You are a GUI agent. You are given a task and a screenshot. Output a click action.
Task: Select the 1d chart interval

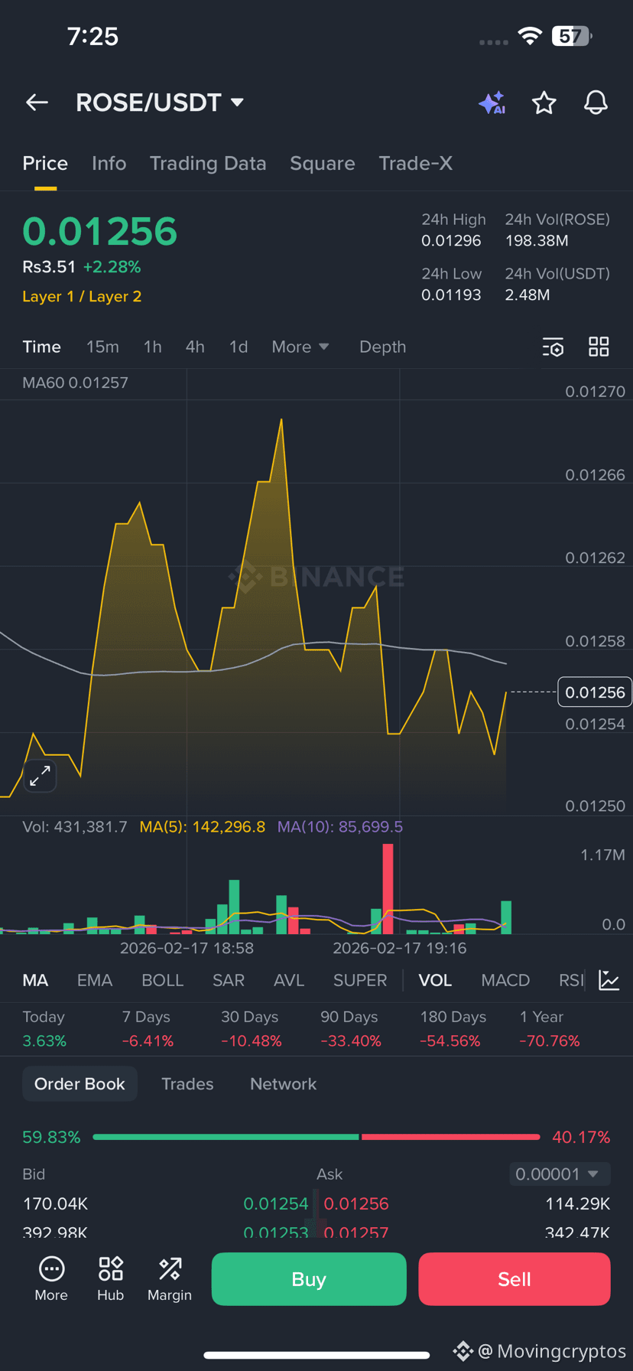pyautogui.click(x=239, y=347)
